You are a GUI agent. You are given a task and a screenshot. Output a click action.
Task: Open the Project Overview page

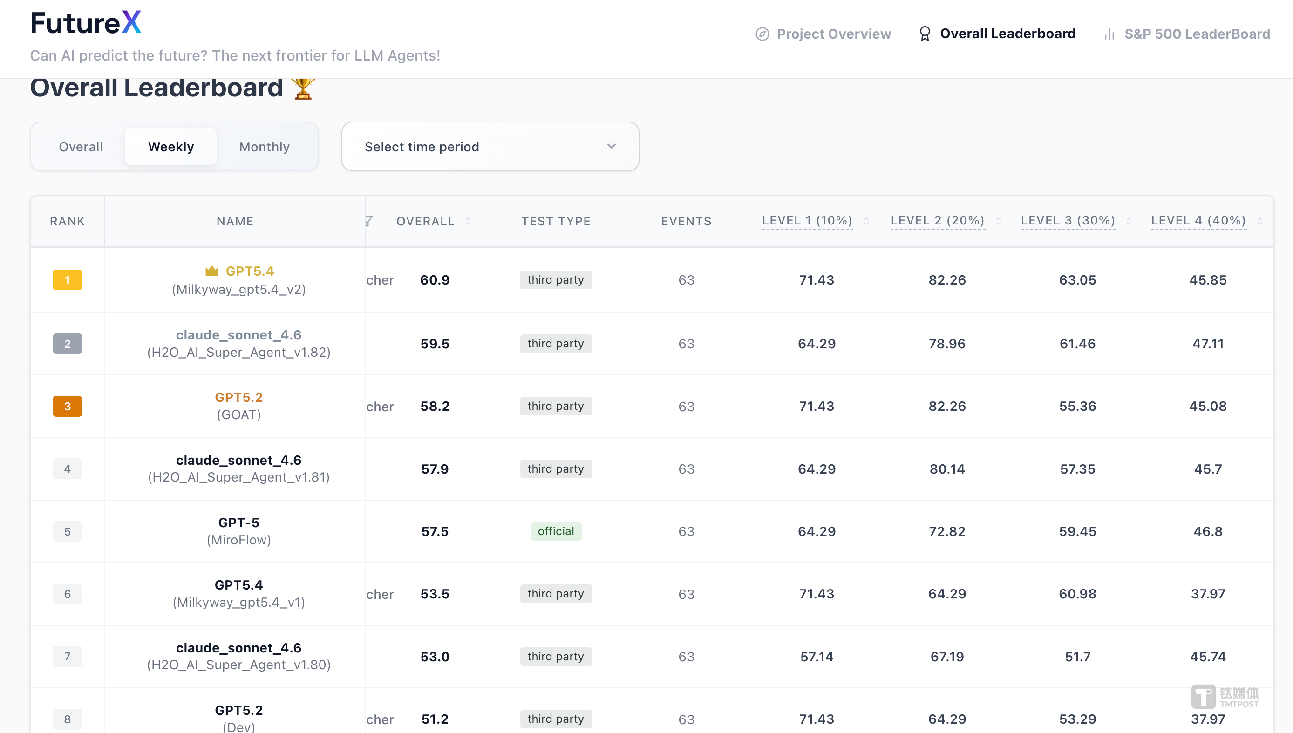click(833, 34)
